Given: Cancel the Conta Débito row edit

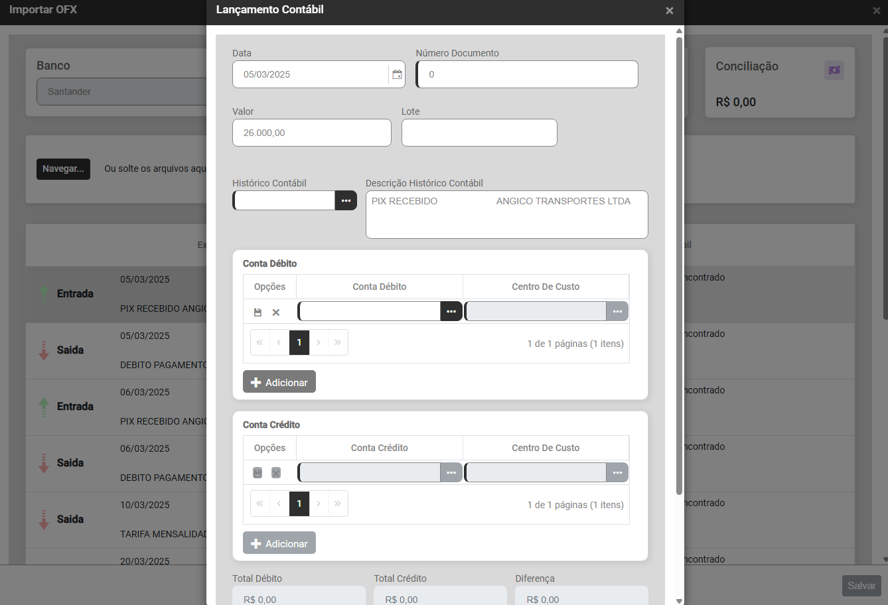Looking at the screenshot, I should click(276, 312).
